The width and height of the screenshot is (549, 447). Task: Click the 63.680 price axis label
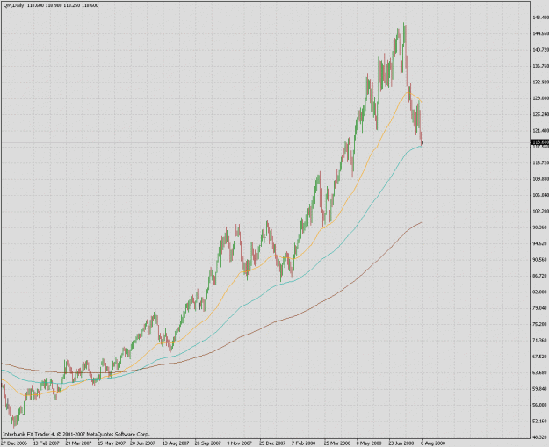pyautogui.click(x=541, y=372)
